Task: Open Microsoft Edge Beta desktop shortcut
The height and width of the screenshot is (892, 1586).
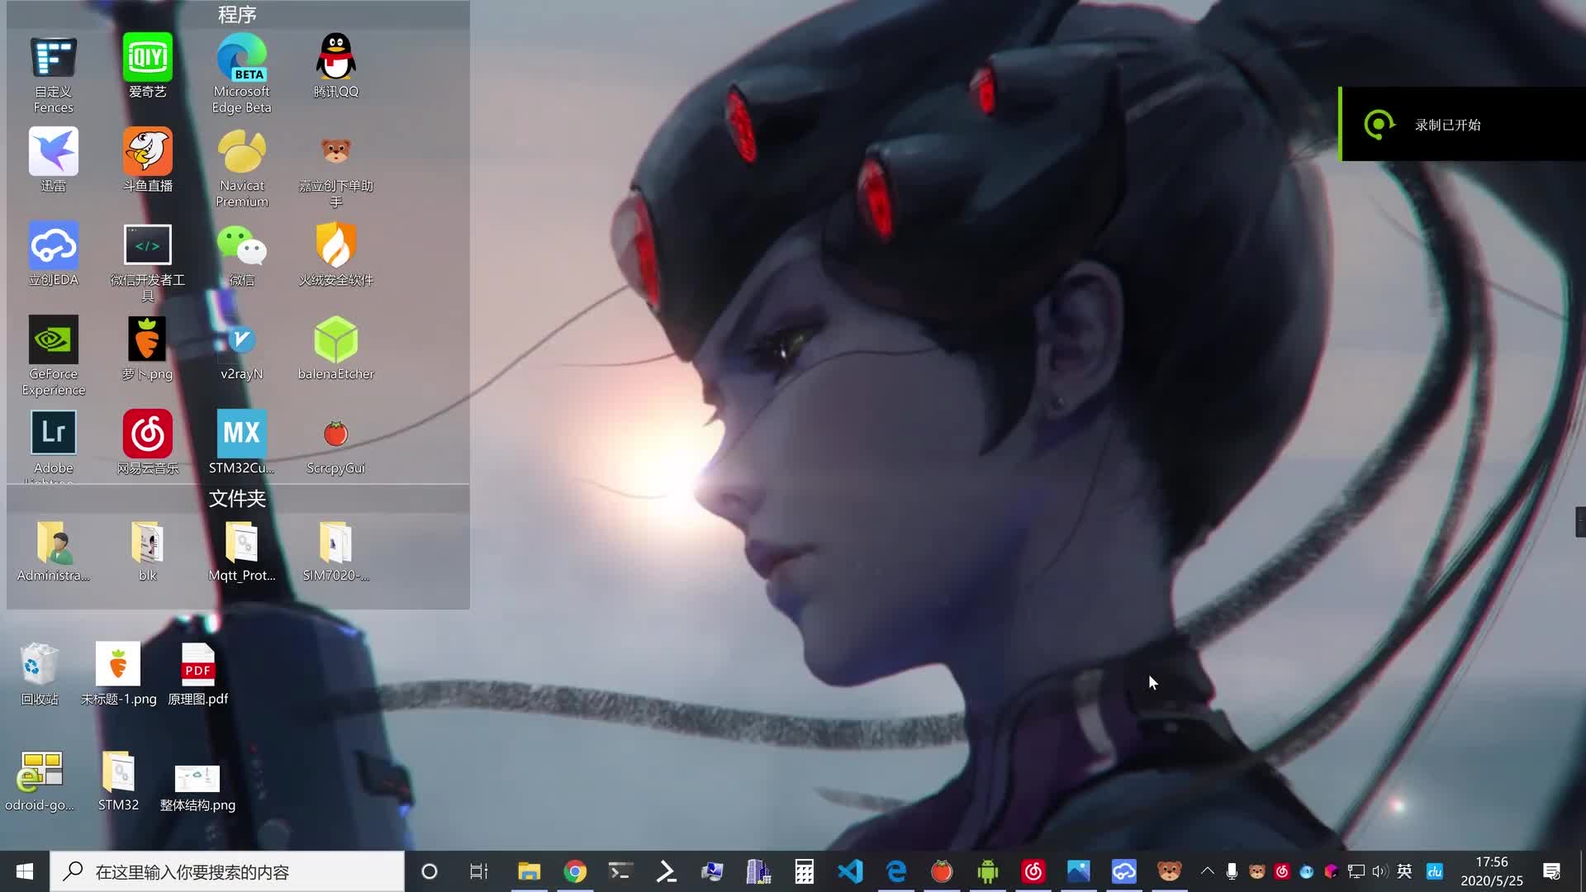Action: tap(242, 74)
